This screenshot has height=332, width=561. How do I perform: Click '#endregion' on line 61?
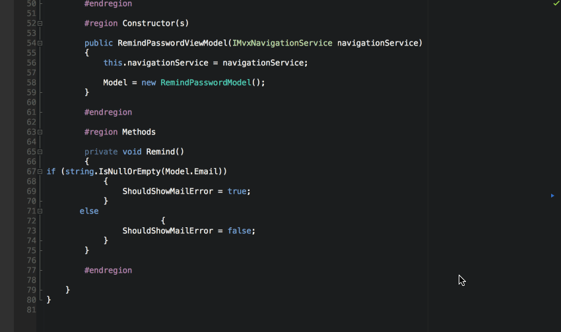[108, 113]
